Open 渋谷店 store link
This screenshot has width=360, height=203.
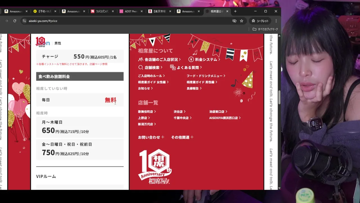coord(180,112)
